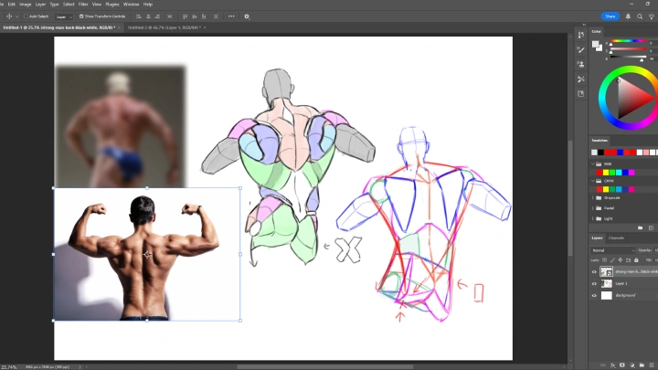Viewport: 658px width, 370px height.
Task: Hide the strong-man-back layer eye icon
Action: [594, 272]
